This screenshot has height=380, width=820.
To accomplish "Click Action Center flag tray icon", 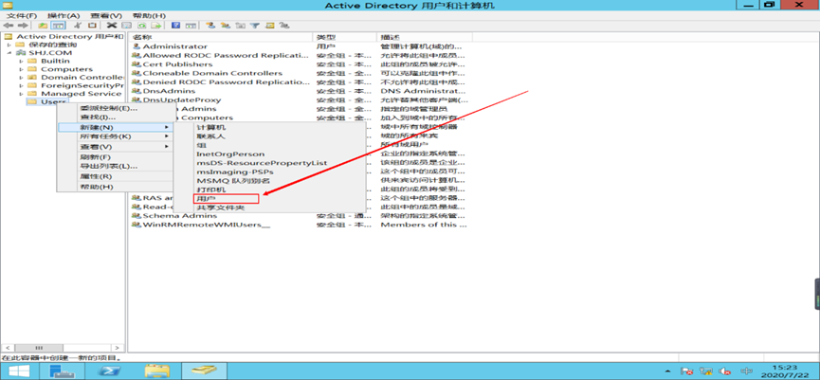I will (x=687, y=371).
